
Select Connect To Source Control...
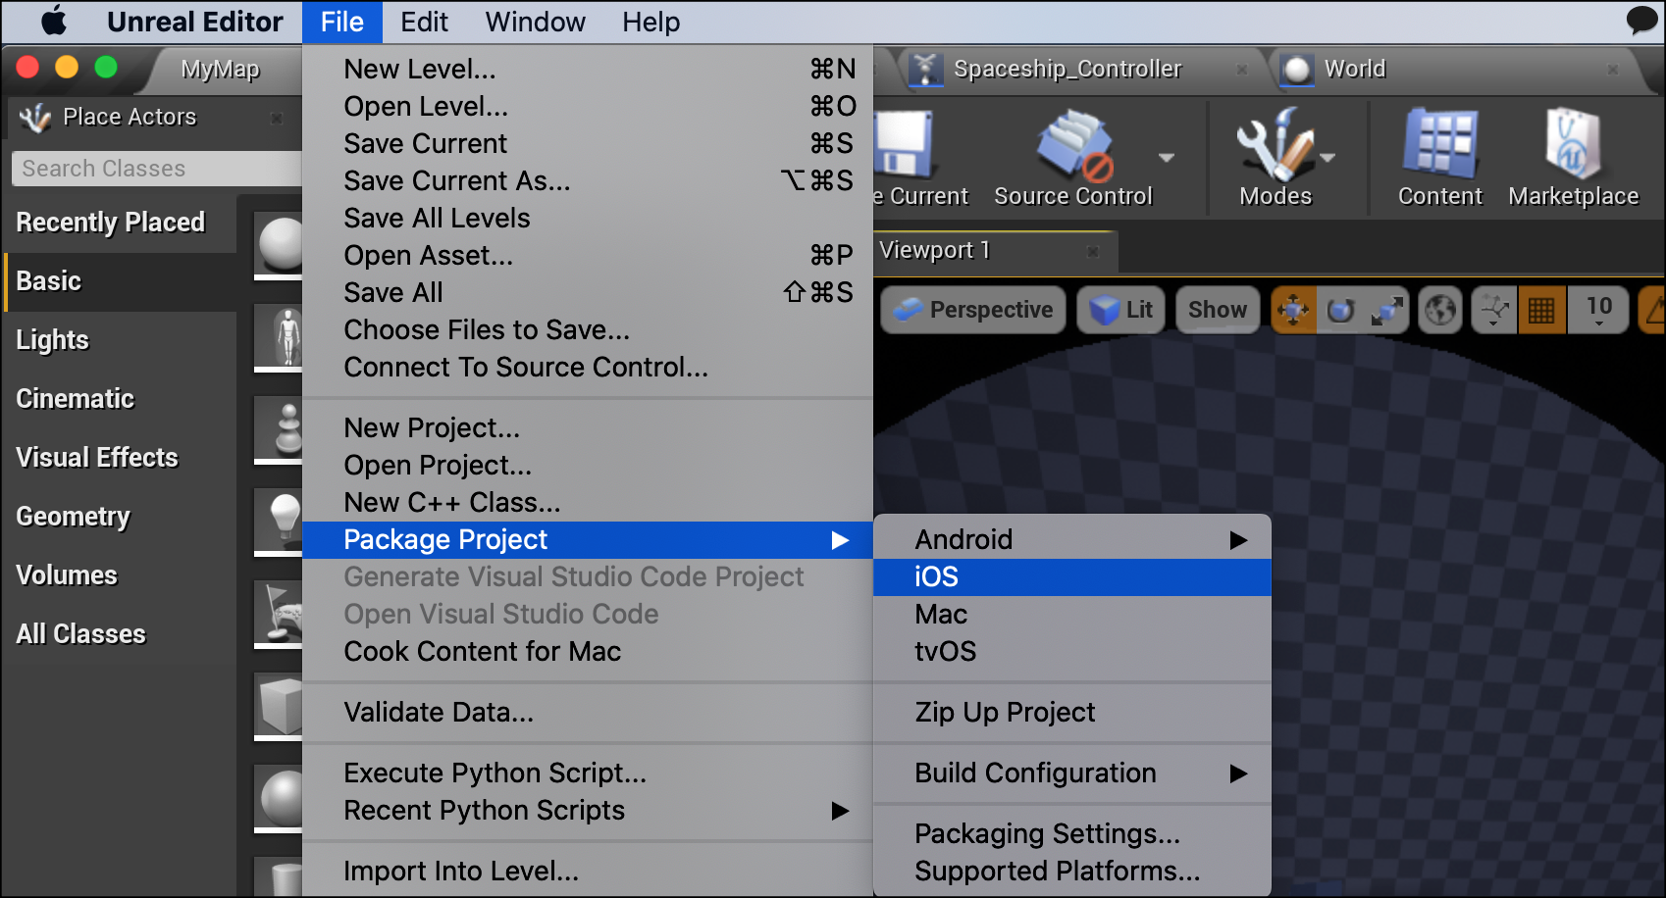[588, 367]
